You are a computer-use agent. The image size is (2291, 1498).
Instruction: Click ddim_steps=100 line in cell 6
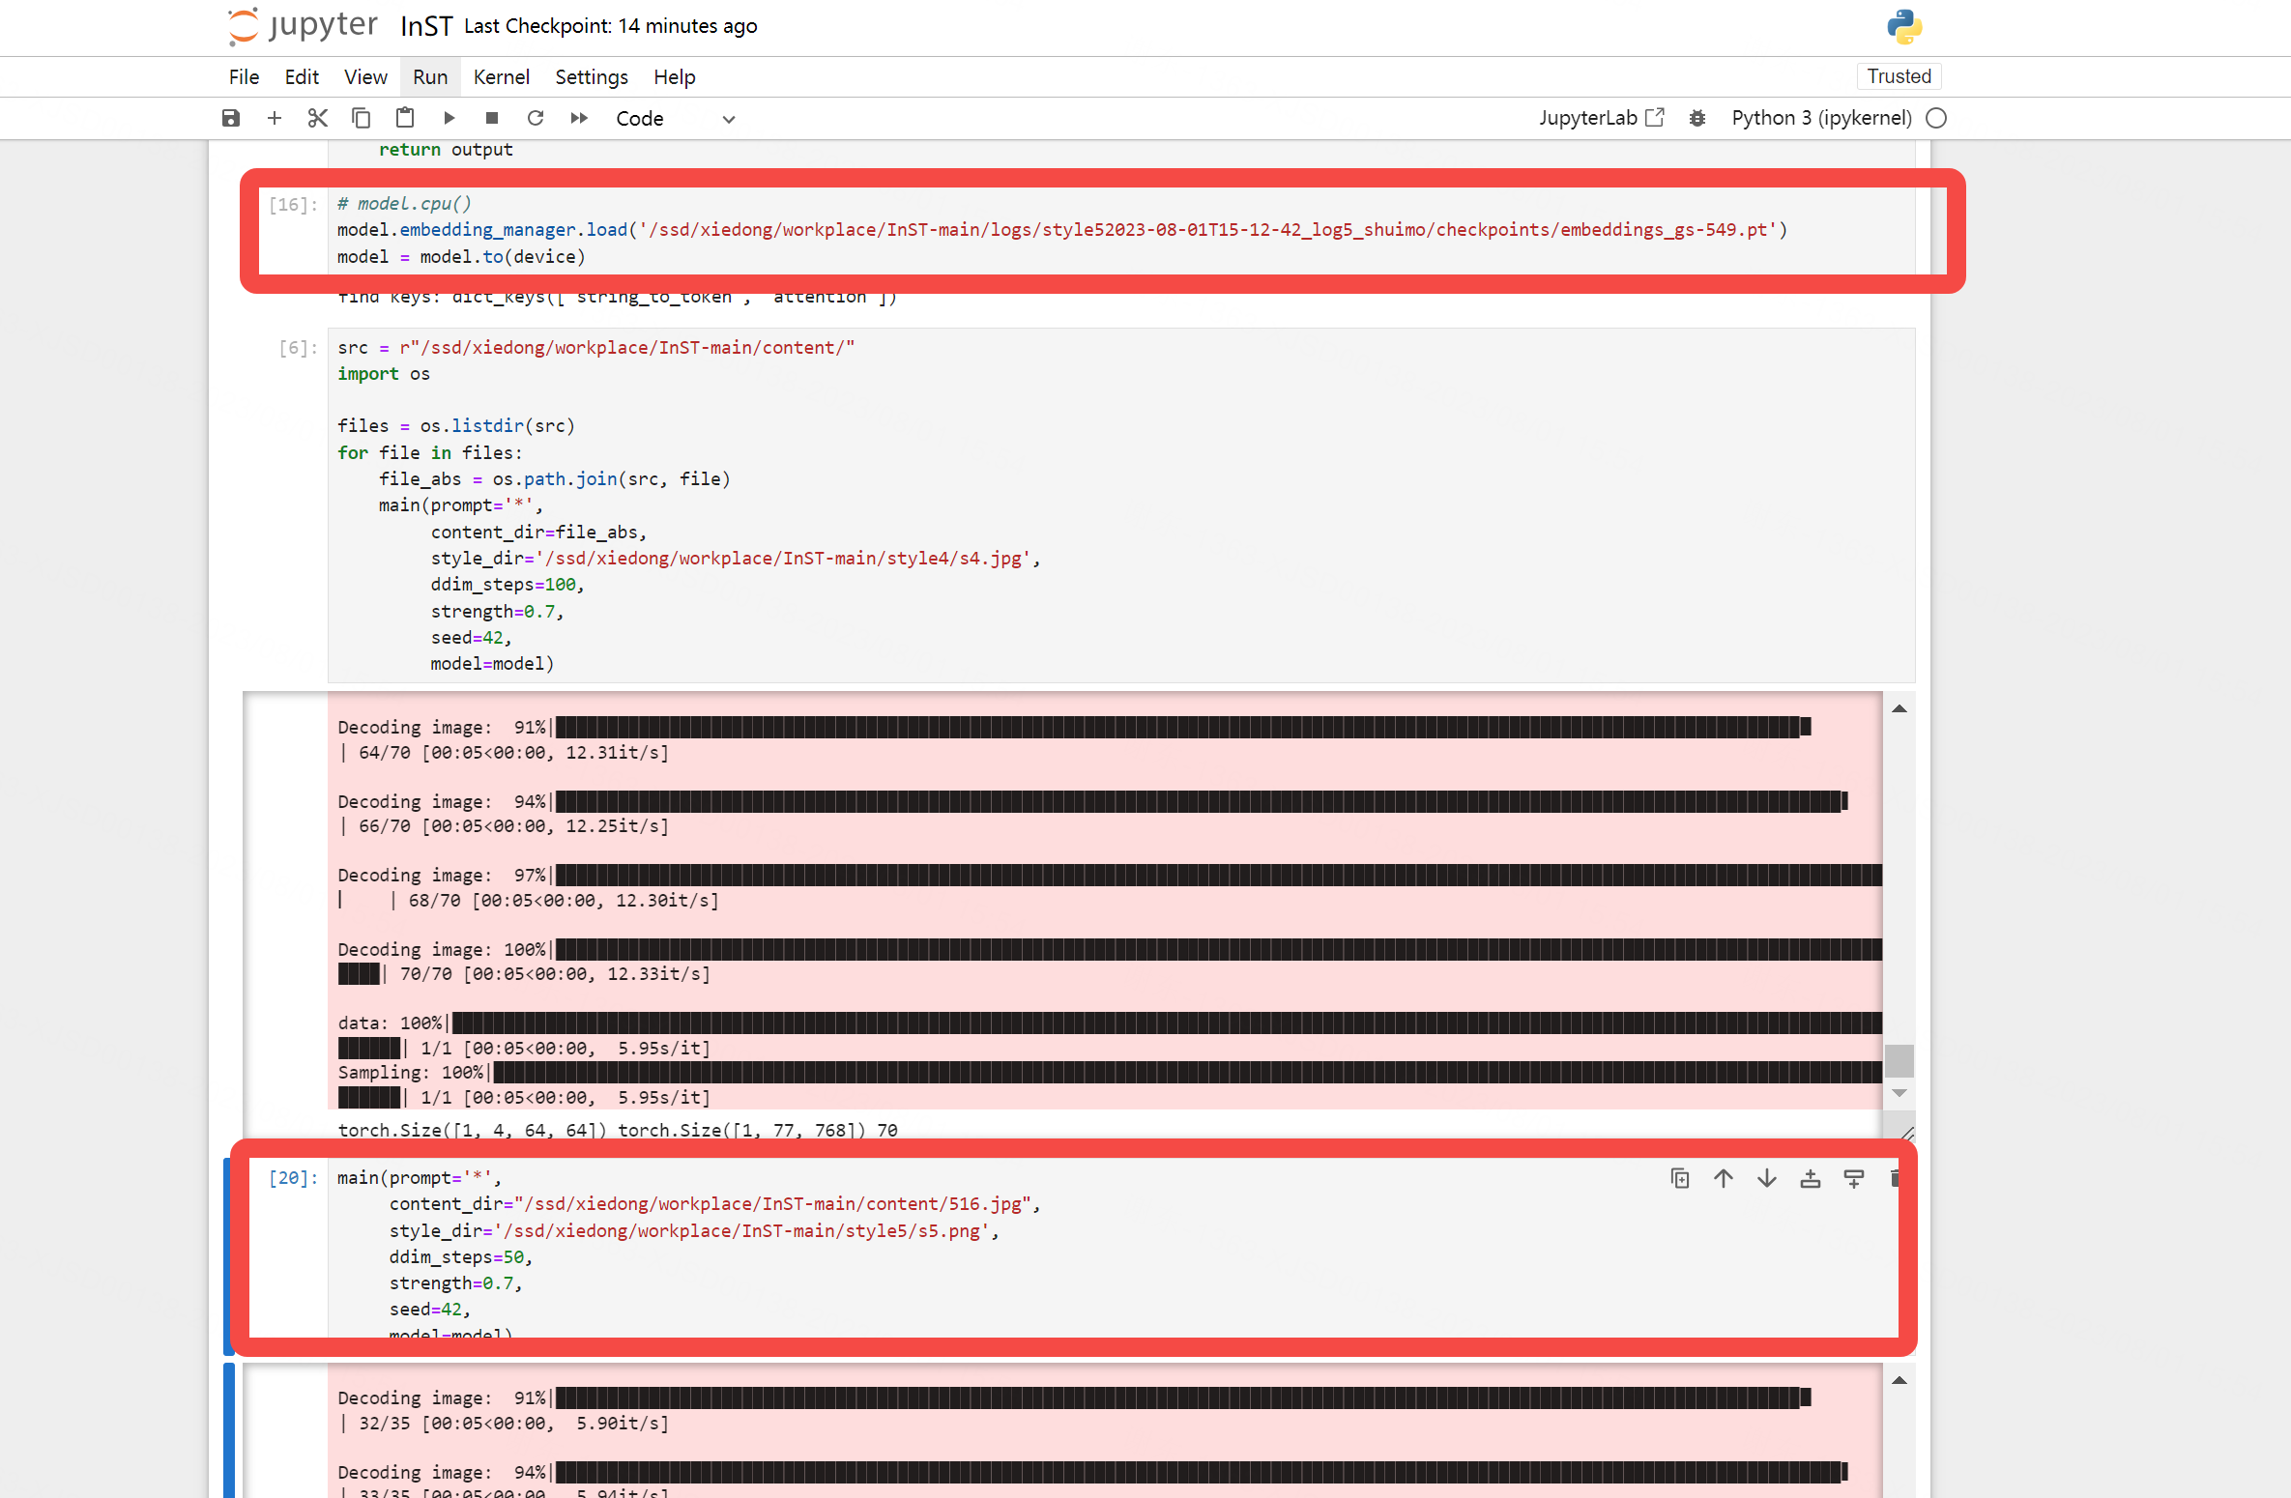point(507,585)
